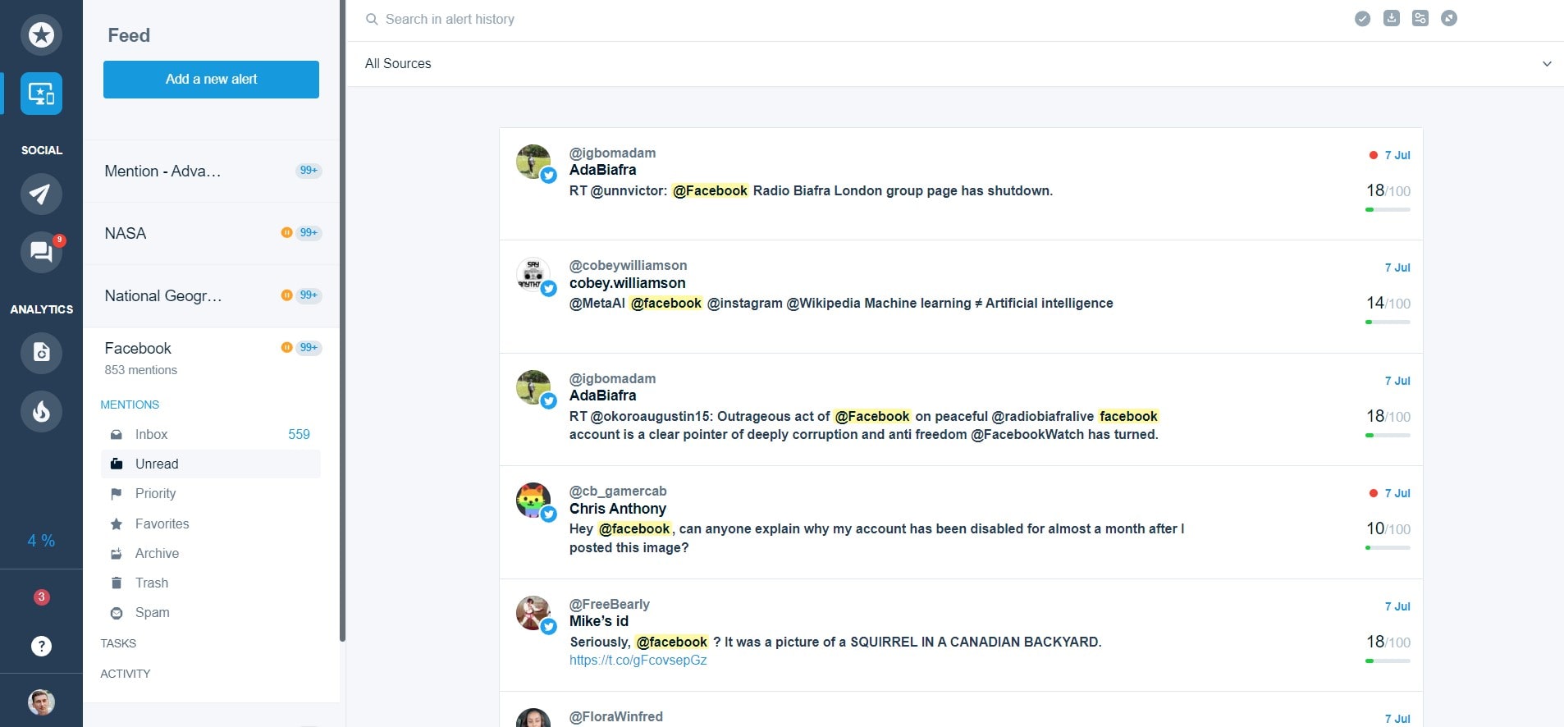Toggle unread red dot on Radio Biafra mention
This screenshot has height=727, width=1564.
(x=1373, y=155)
